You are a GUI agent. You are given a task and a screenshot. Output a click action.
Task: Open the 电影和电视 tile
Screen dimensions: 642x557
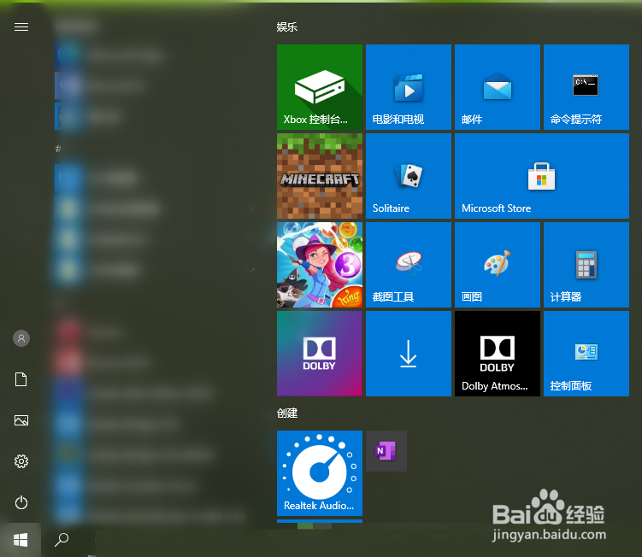(x=409, y=87)
